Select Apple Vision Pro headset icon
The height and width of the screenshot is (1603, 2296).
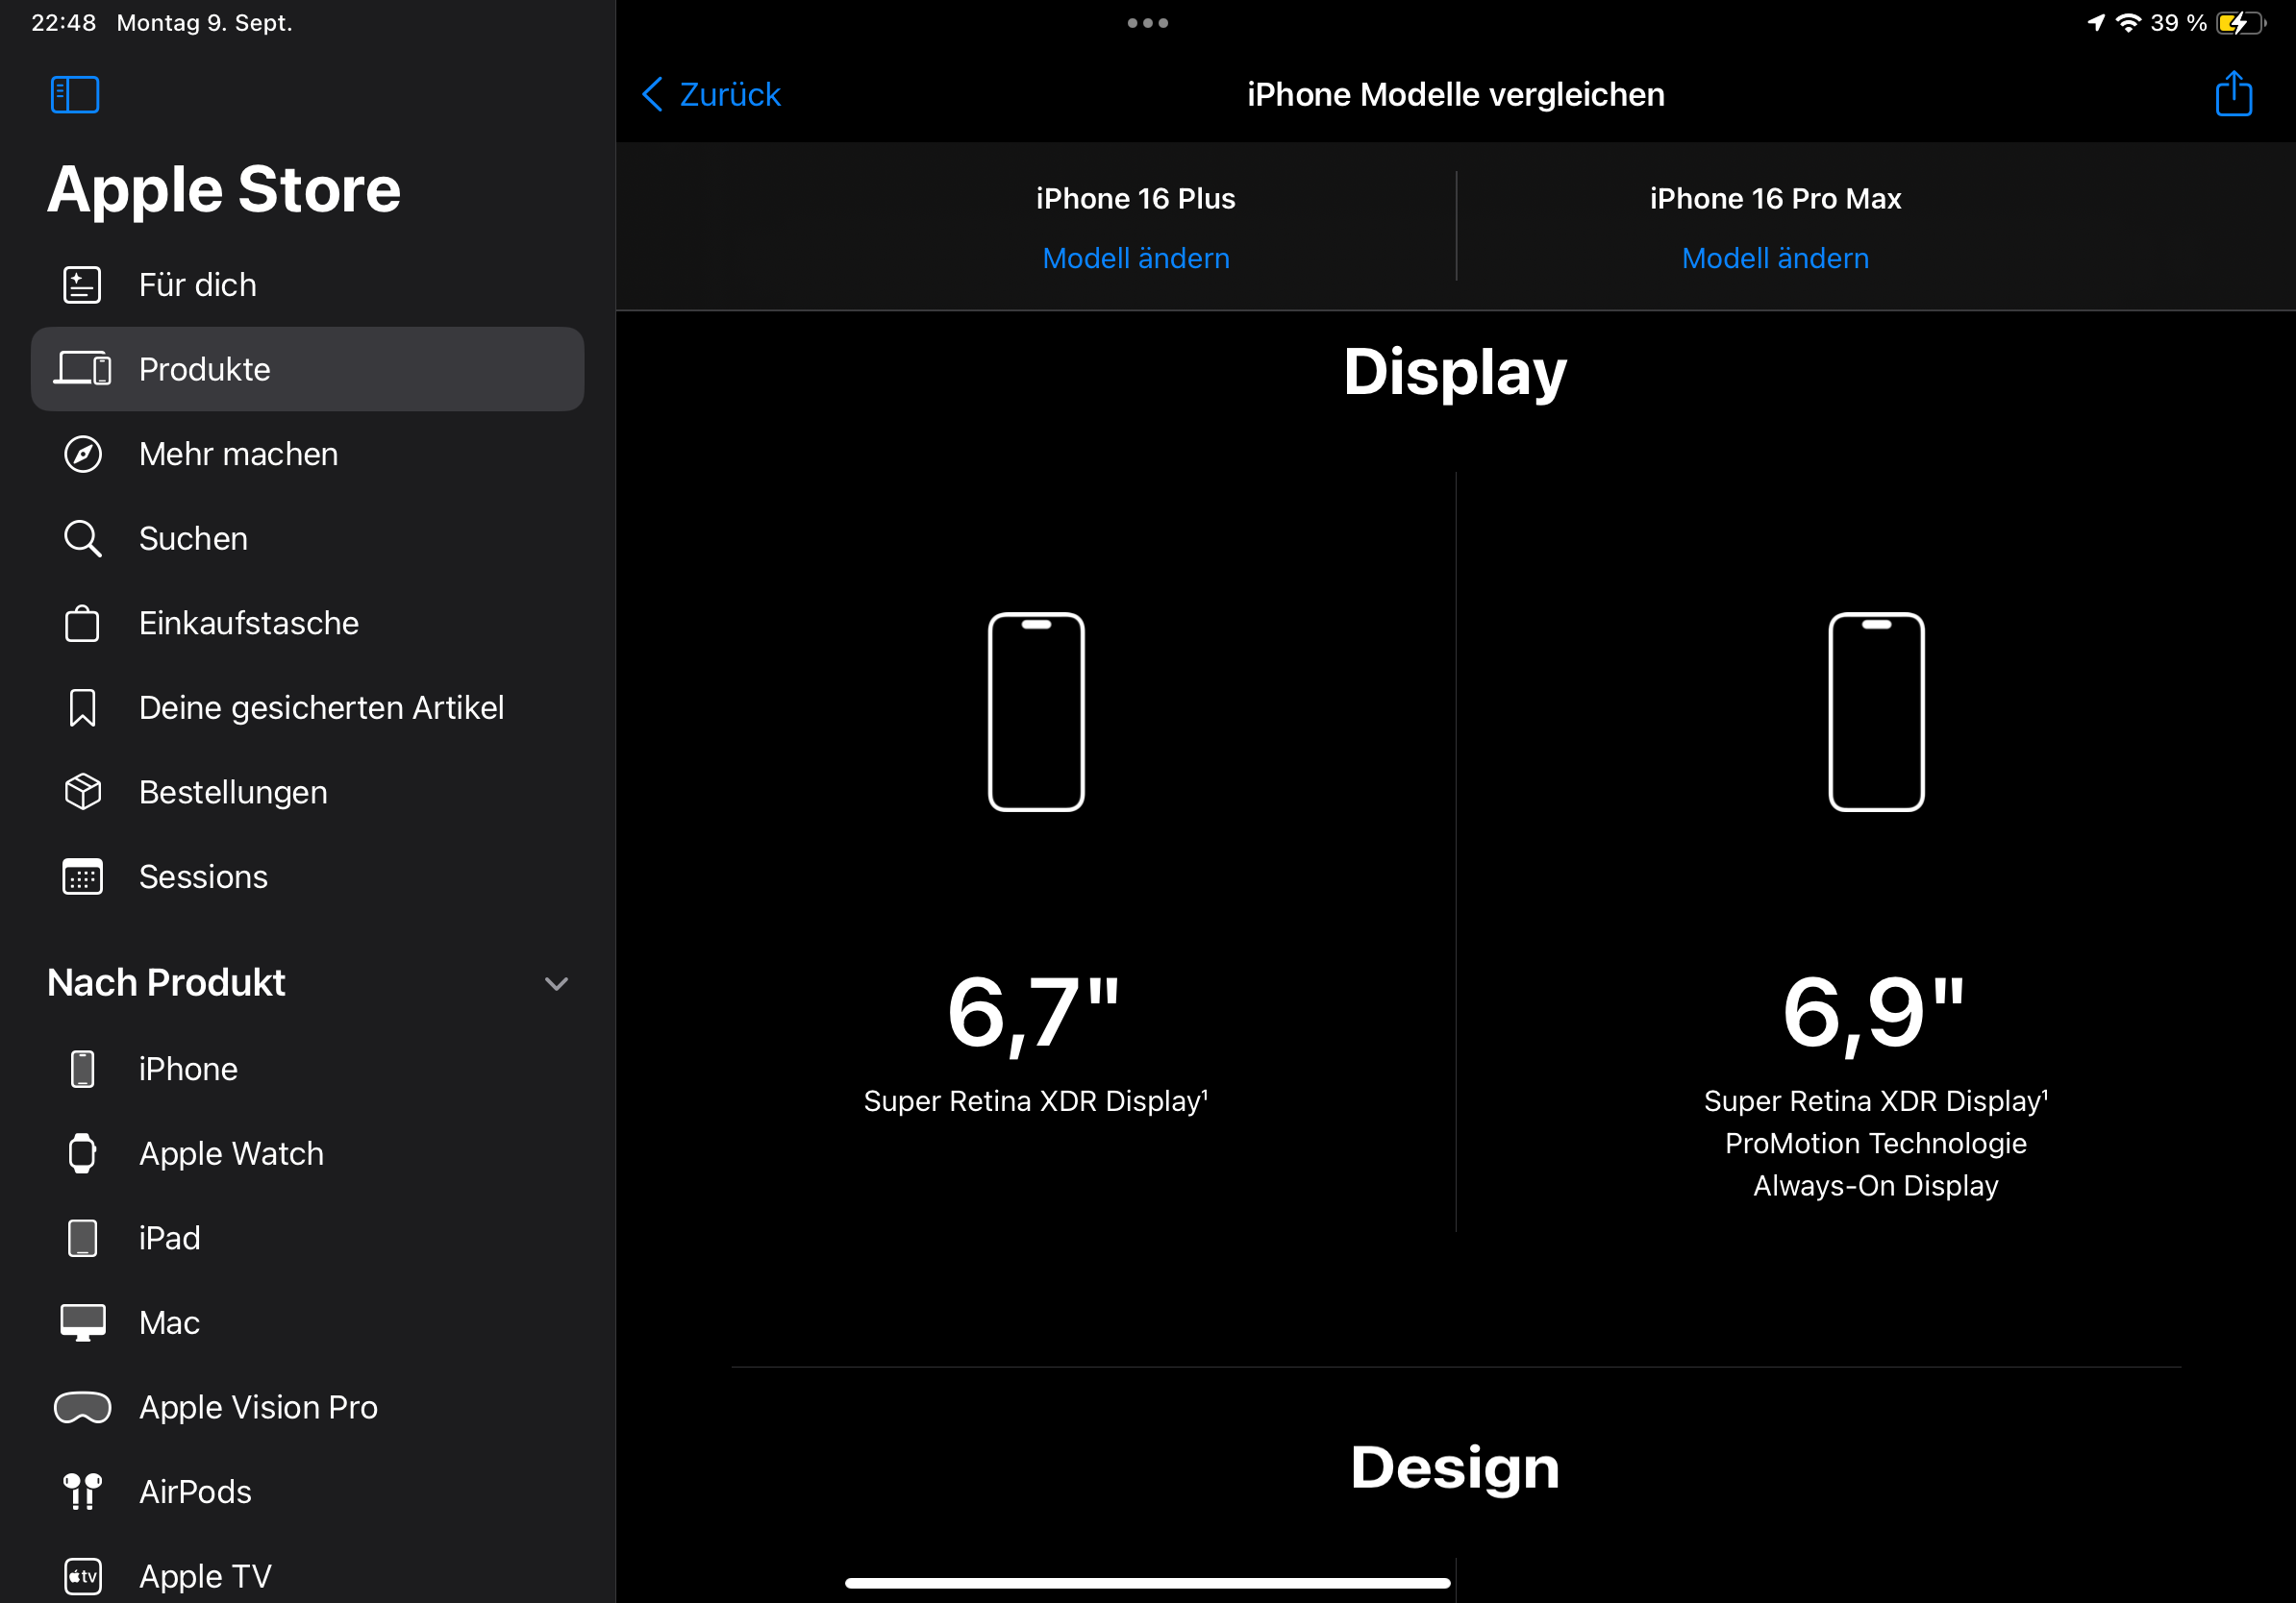click(82, 1407)
